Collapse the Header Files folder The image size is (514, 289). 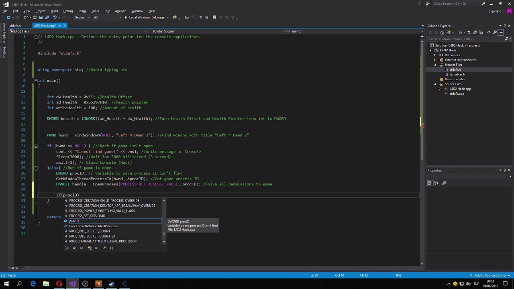click(435, 65)
